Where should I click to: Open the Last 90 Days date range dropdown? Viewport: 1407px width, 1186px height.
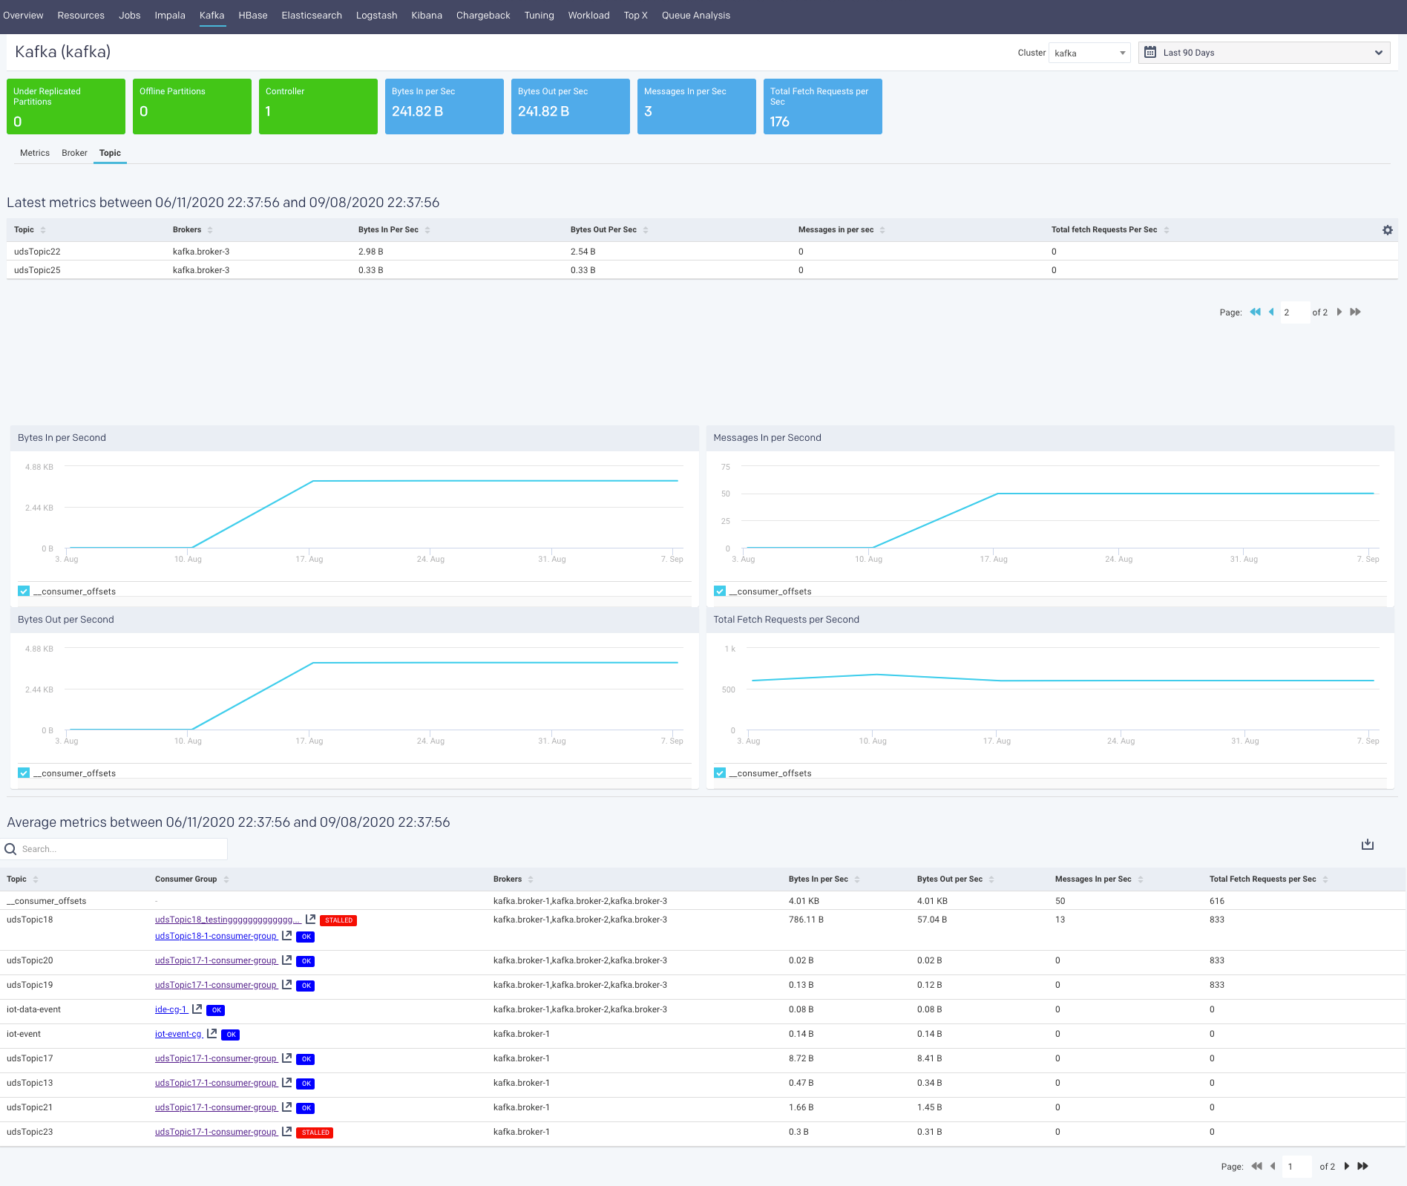[x=1264, y=53]
